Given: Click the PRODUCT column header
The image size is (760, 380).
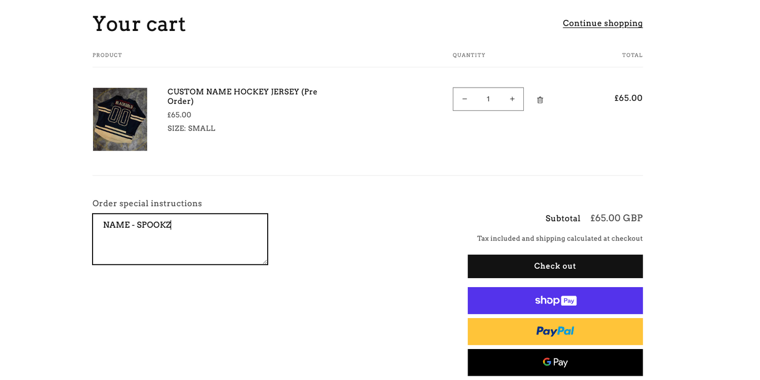Looking at the screenshot, I should coord(107,55).
